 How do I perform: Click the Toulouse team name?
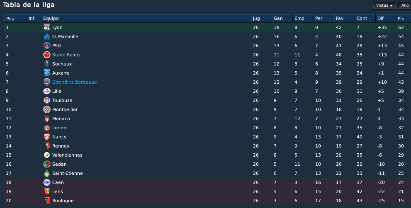[x=62, y=100]
